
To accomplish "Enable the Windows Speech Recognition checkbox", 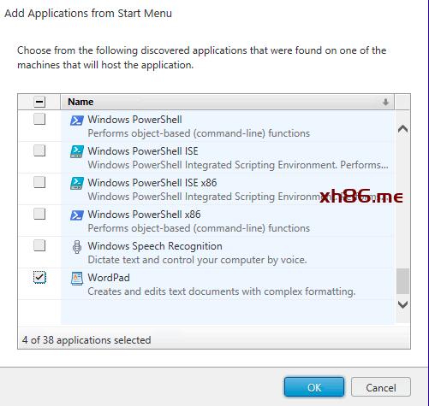I will point(39,245).
